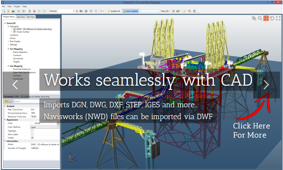Go to next slide with right arrow
Viewport: 283px width, 170px height.
click(x=266, y=84)
